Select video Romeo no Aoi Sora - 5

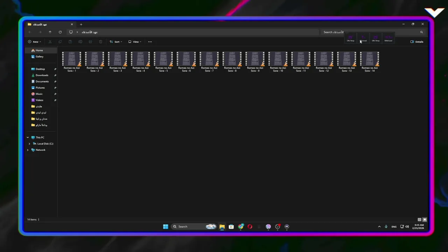click(x=163, y=62)
